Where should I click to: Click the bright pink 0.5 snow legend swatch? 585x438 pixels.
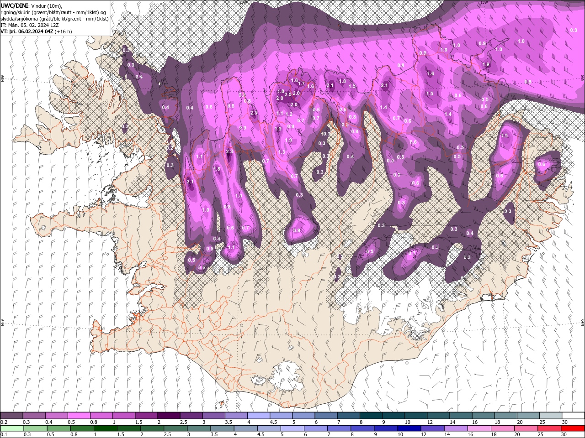[79, 416]
